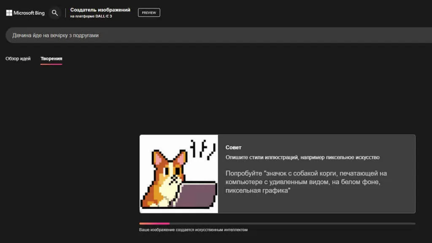Click the pink underline under "Творения"
Screen dimensions: 432x243
click(x=51, y=64)
